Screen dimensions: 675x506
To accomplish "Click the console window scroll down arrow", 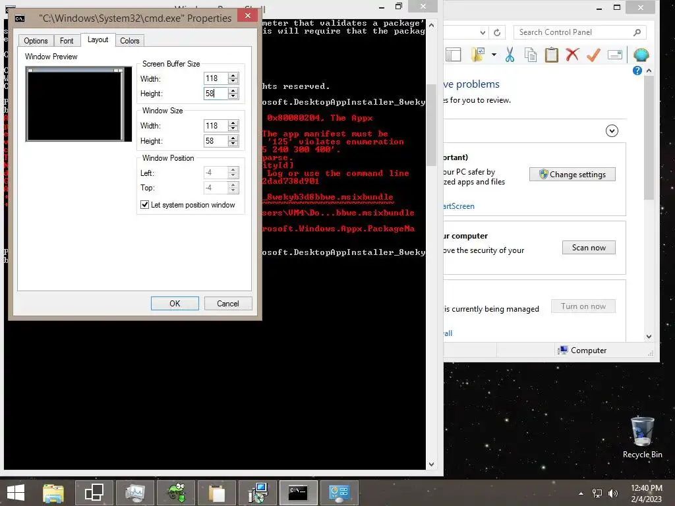I will coord(431,464).
